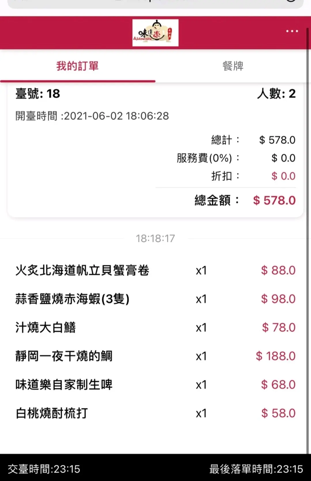Click the $ 578.0 total amount
This screenshot has height=481, width=311.
coord(274,200)
